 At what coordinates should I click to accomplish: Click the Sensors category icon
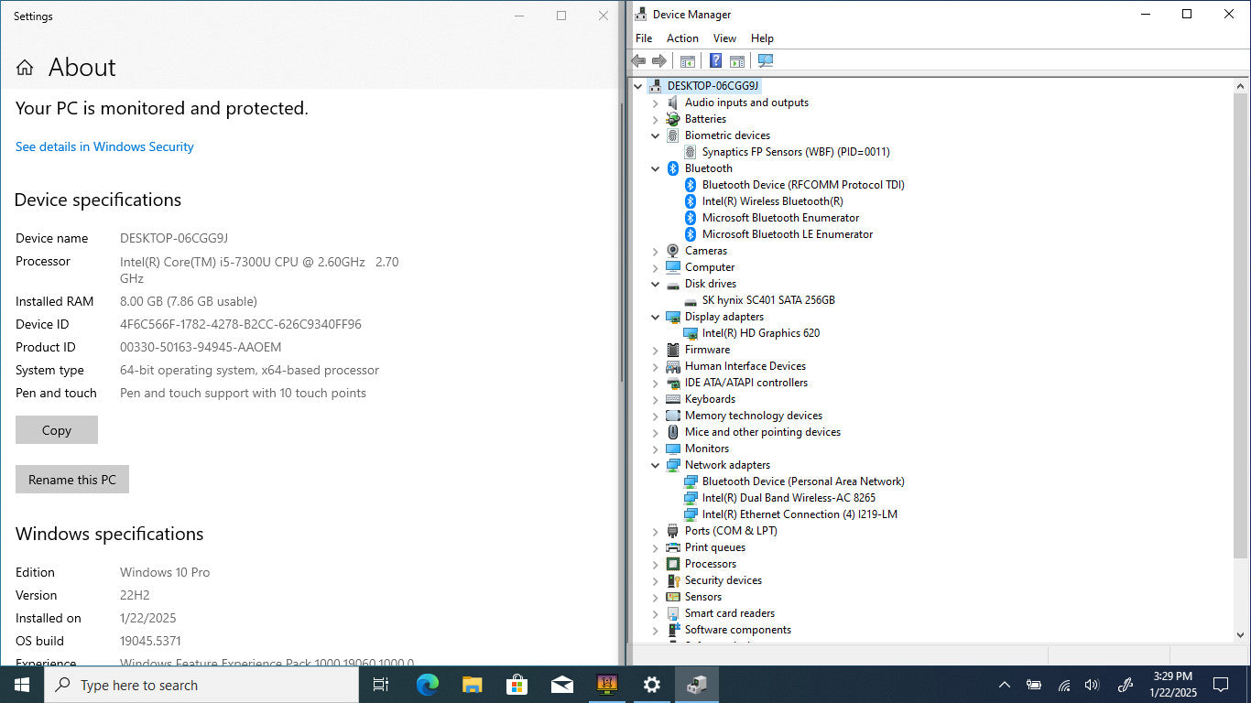click(x=673, y=597)
